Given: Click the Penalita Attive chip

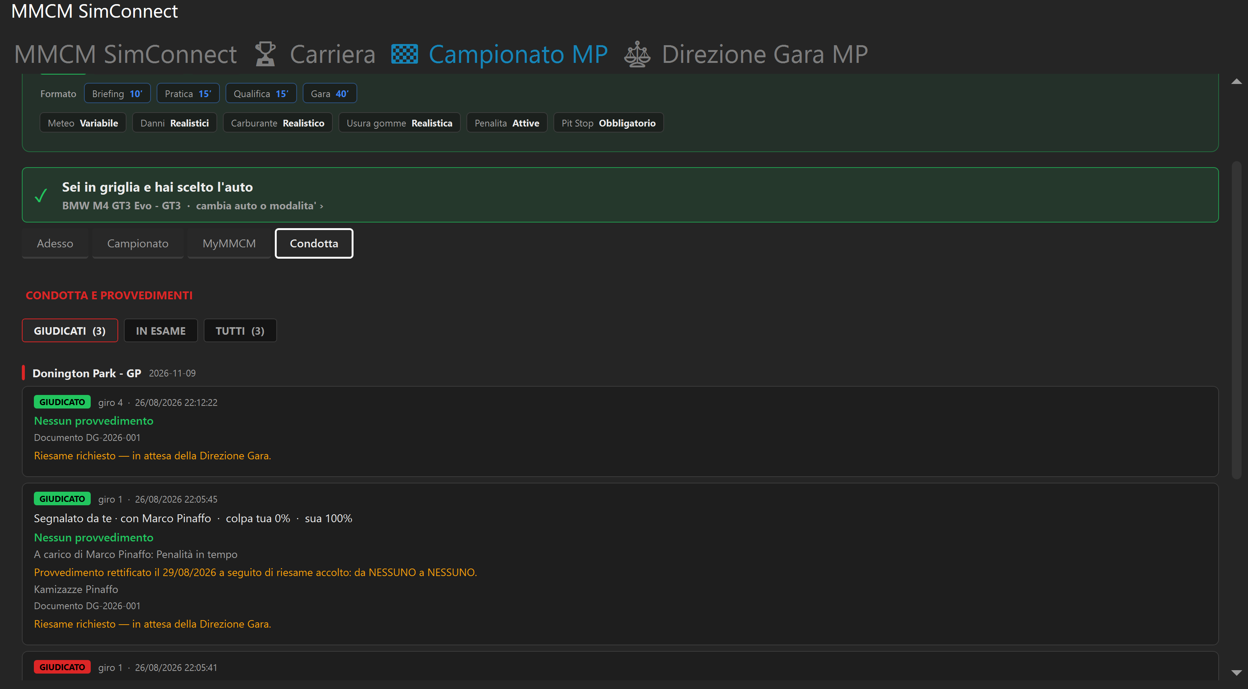Looking at the screenshot, I should click(507, 123).
